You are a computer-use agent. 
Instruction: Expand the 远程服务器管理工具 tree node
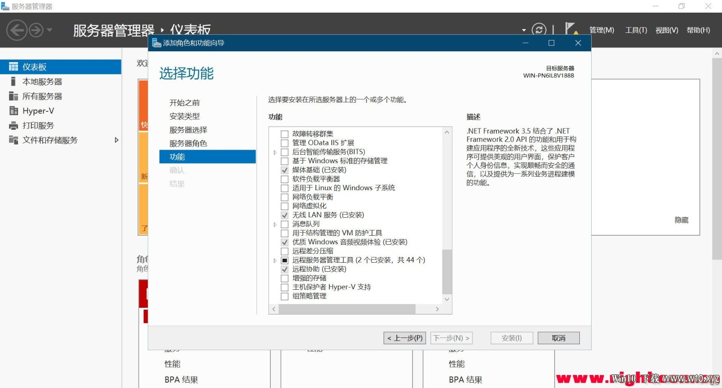point(275,260)
